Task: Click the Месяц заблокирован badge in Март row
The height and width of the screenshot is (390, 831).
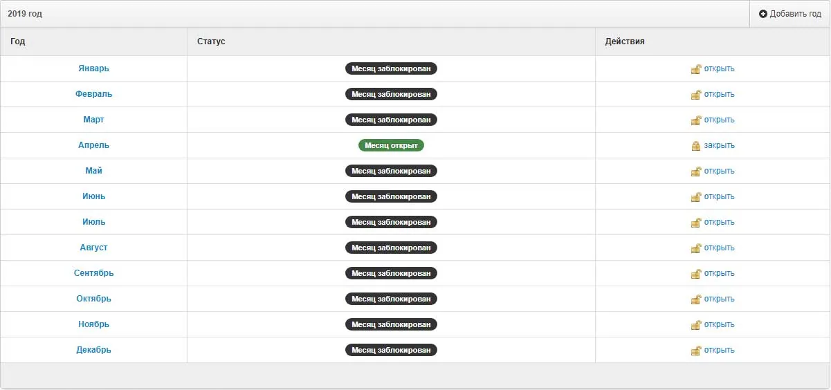Action: [391, 120]
